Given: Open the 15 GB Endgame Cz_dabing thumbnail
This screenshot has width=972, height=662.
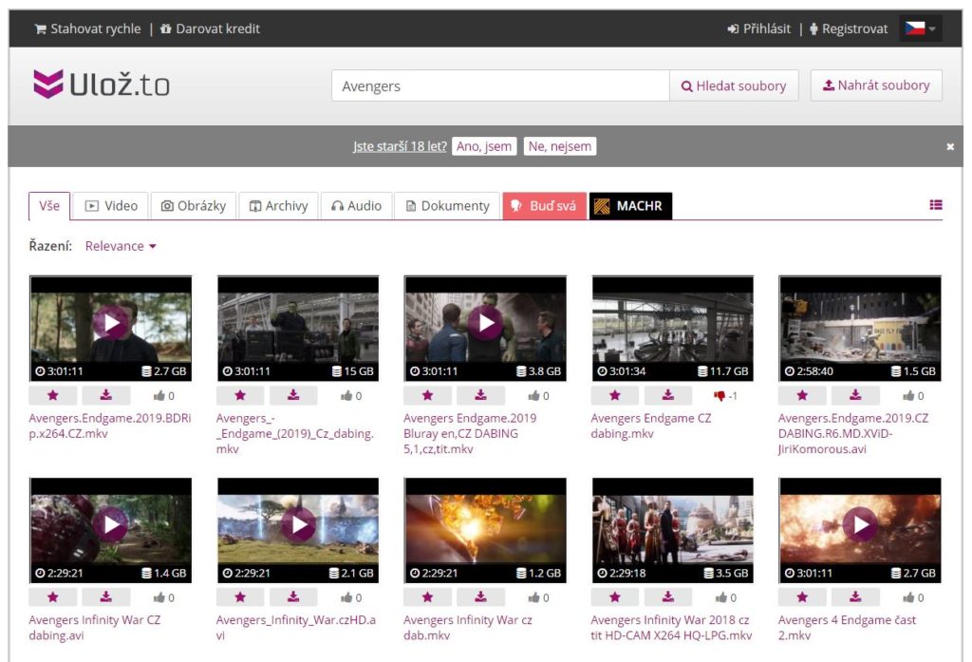Looking at the screenshot, I should coord(297,329).
